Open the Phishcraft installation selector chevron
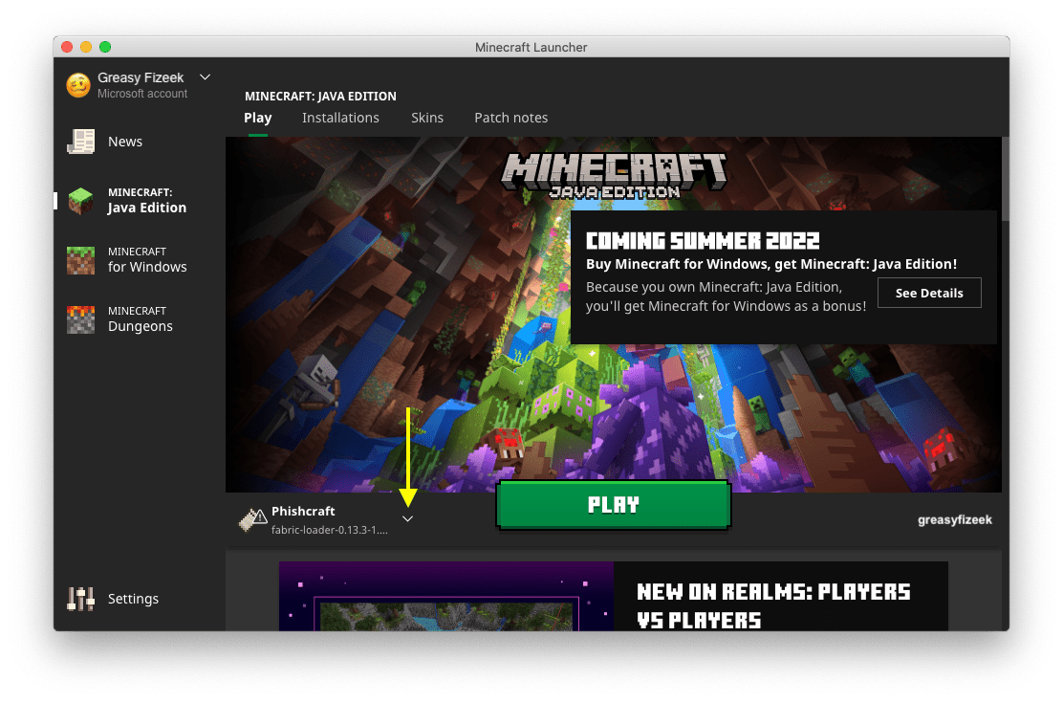This screenshot has width=1063, height=702. pyautogui.click(x=408, y=517)
